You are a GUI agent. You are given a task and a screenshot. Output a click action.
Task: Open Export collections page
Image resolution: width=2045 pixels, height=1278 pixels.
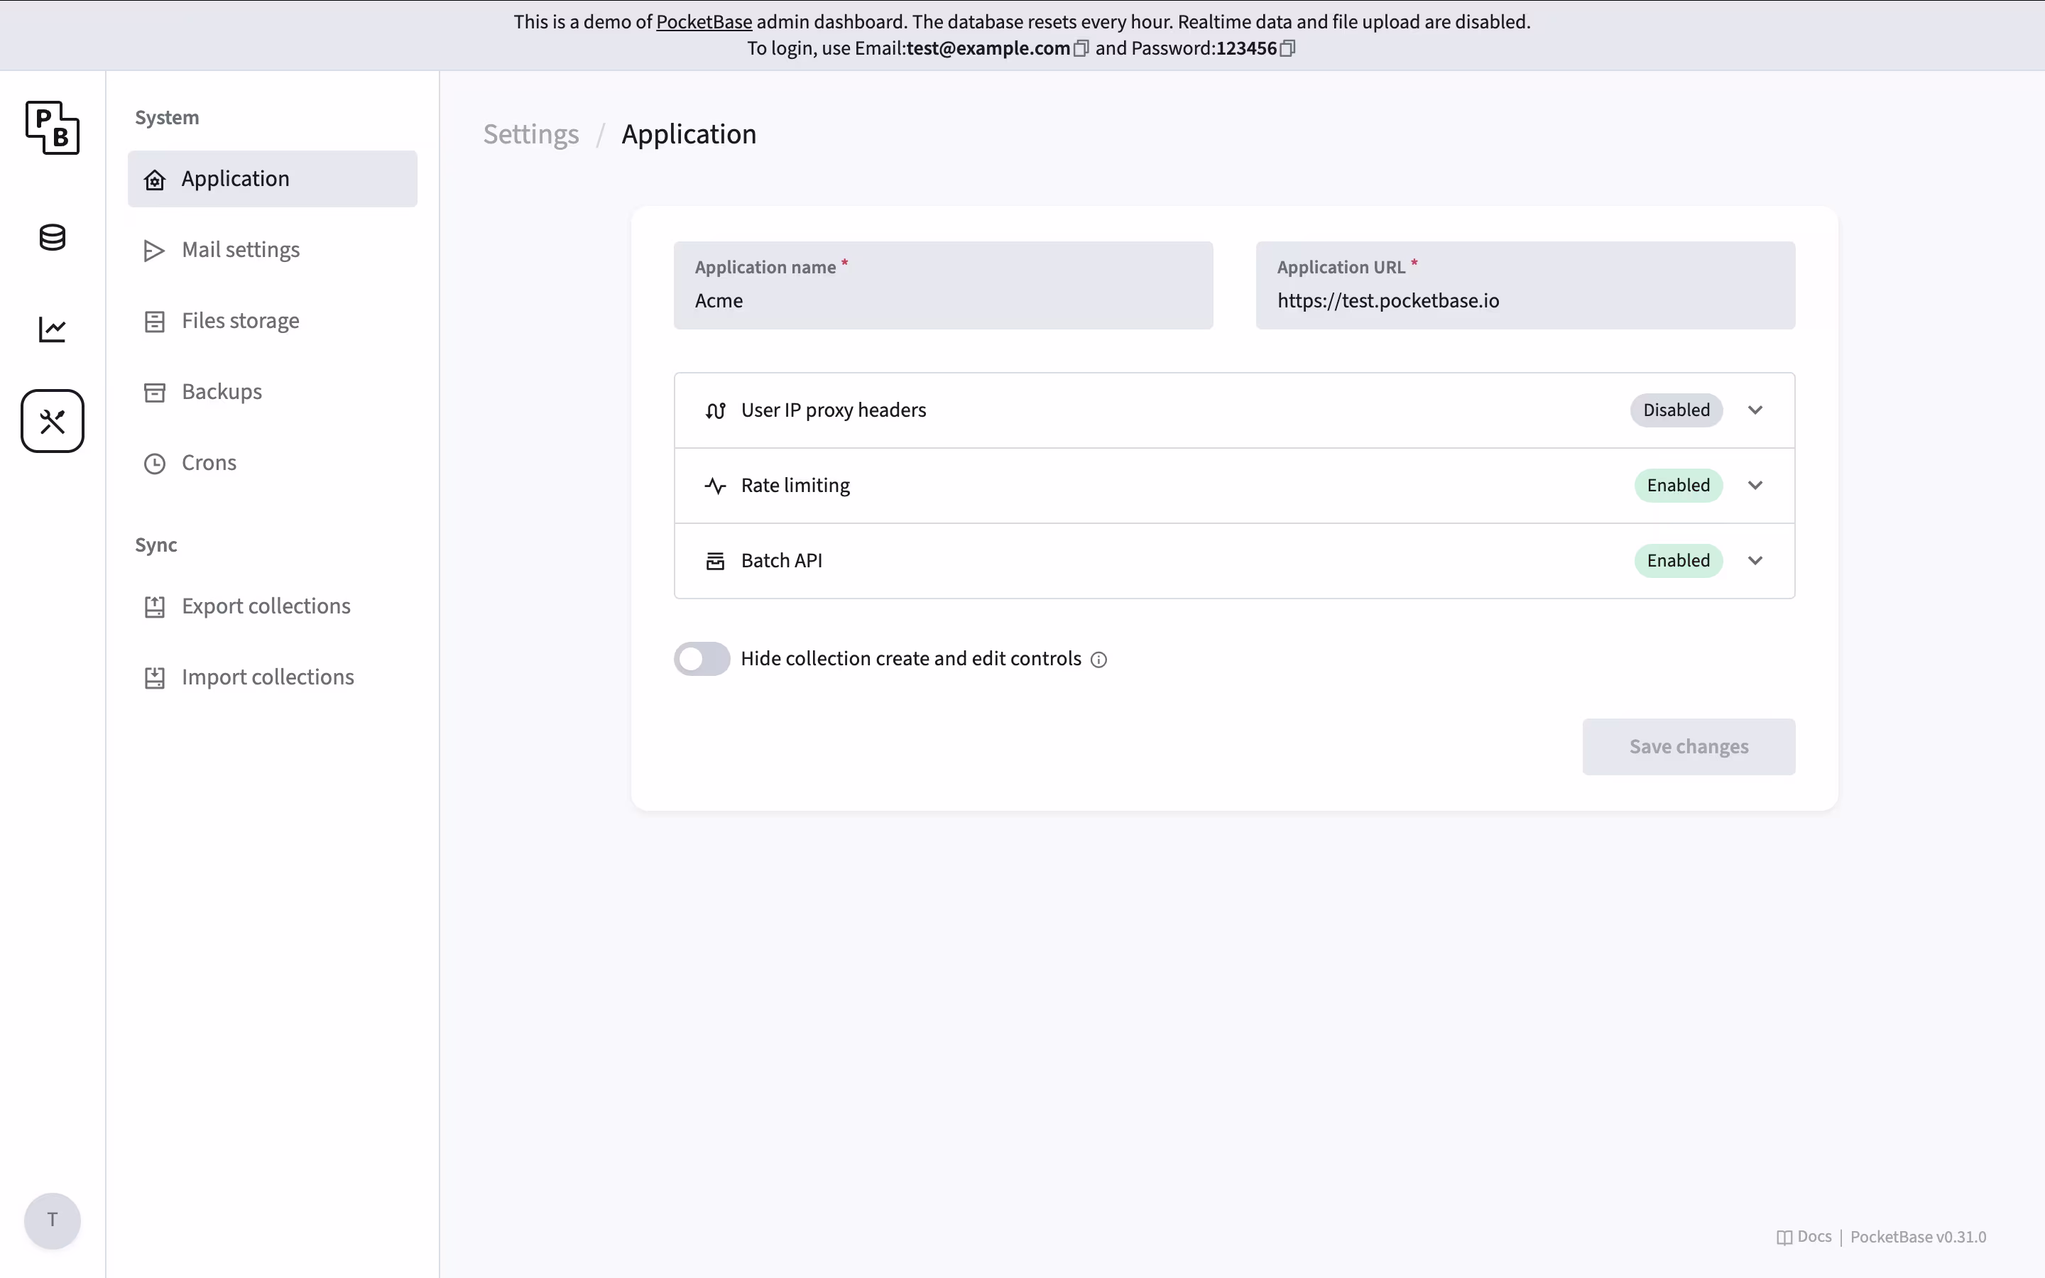266,607
